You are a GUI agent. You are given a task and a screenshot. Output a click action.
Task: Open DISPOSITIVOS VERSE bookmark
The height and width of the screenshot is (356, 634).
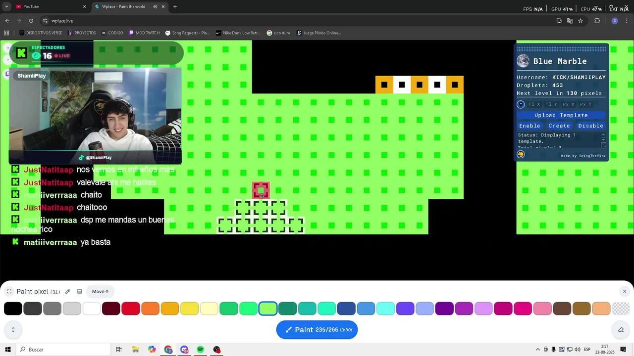[41, 33]
